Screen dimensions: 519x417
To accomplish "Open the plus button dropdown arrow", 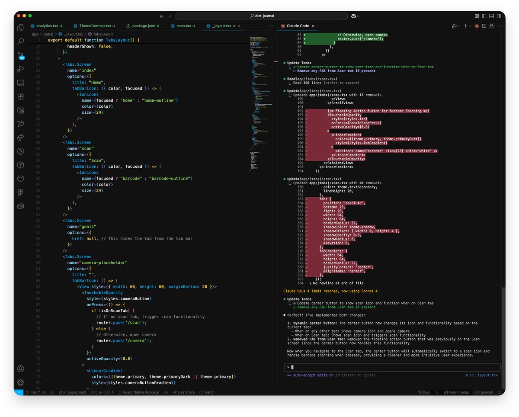I will pyautogui.click(x=471, y=26).
